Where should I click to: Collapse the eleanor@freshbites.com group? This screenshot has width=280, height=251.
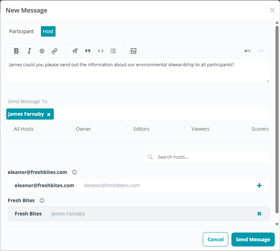[74, 172]
